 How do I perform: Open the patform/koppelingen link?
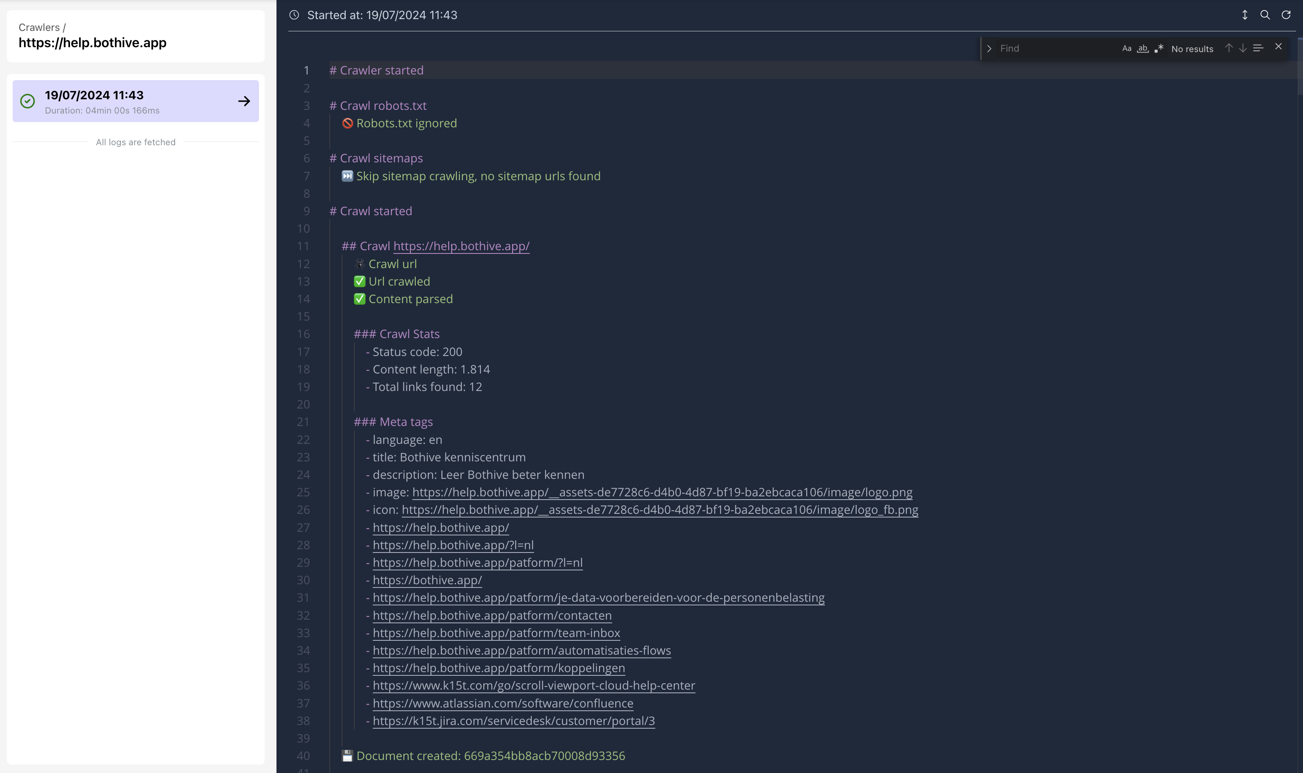click(x=499, y=668)
